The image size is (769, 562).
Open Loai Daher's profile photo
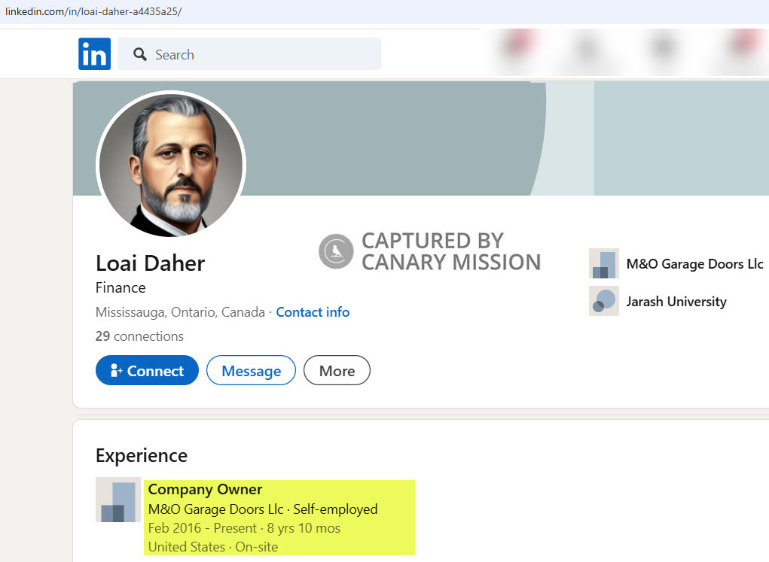coord(171,163)
